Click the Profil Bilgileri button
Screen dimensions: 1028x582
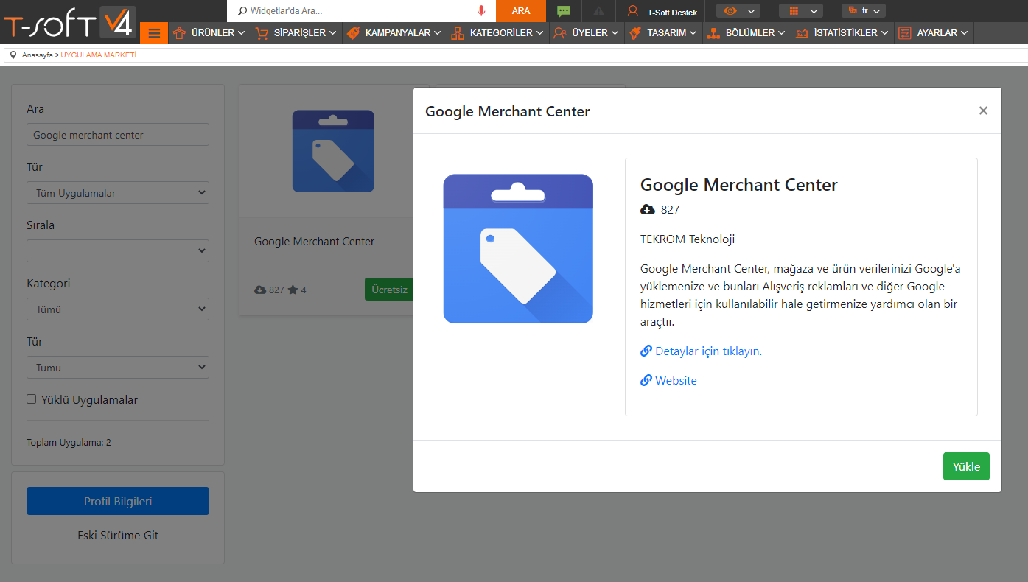click(118, 501)
